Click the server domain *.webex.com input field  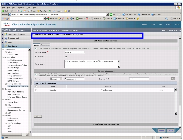click(74, 79)
